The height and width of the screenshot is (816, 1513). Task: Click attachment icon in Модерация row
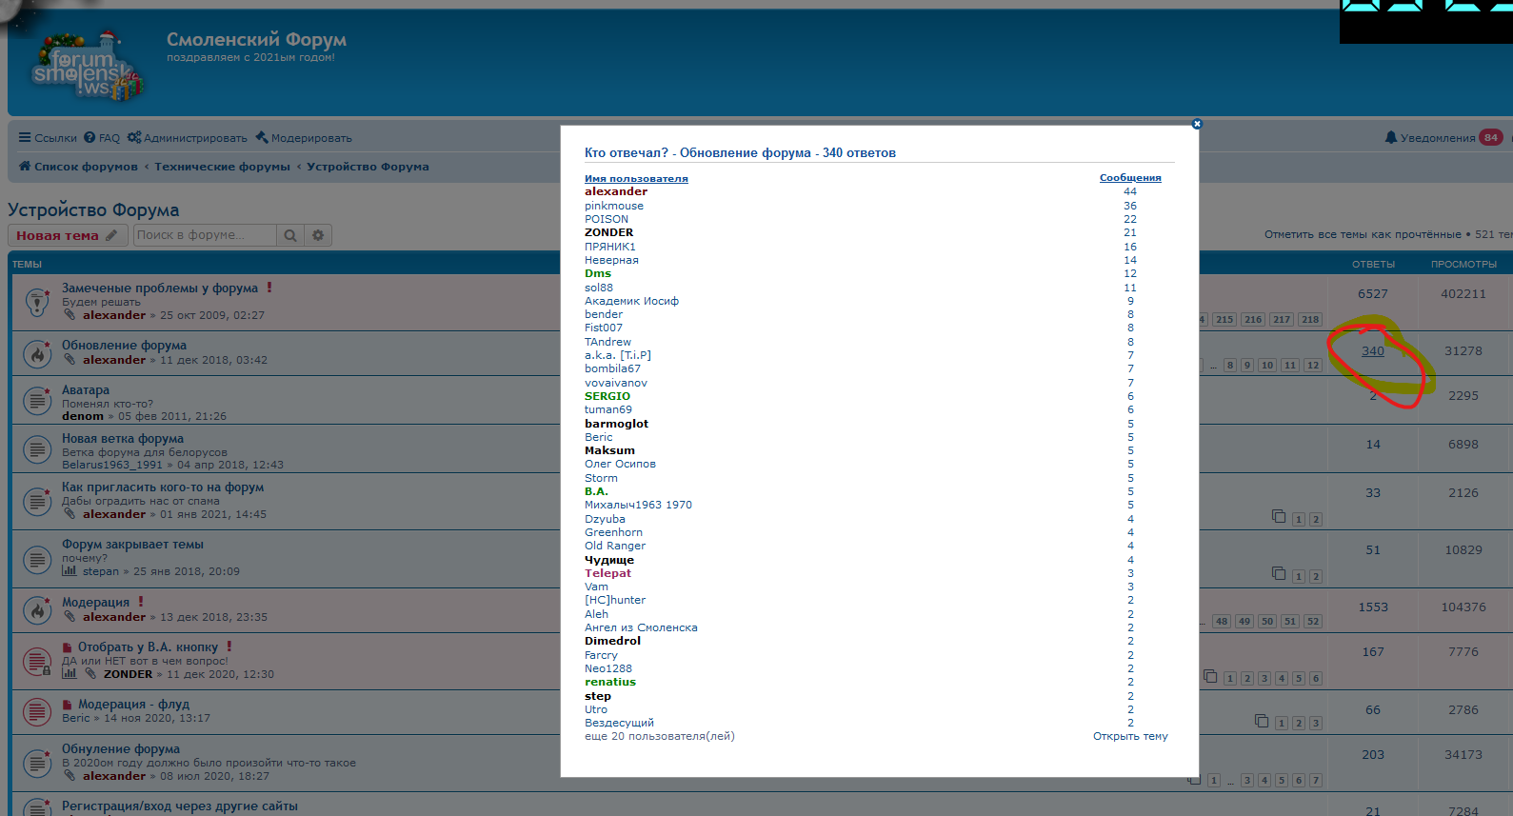pos(70,617)
